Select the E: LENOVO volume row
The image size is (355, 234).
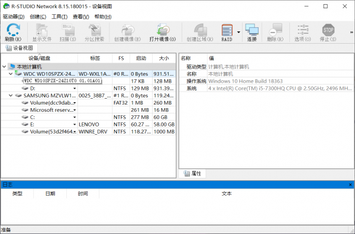88,125
